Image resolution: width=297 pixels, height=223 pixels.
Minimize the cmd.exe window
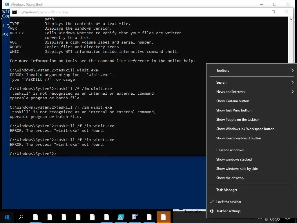click(260, 12)
